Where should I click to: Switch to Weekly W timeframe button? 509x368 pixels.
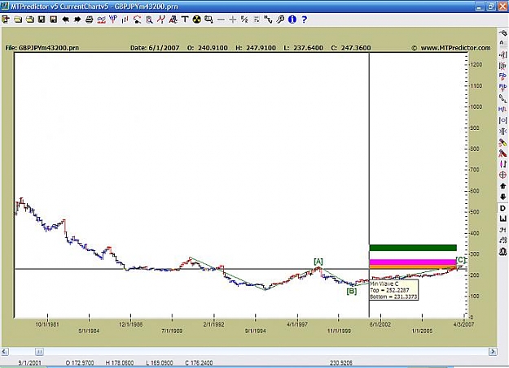[x=502, y=219]
